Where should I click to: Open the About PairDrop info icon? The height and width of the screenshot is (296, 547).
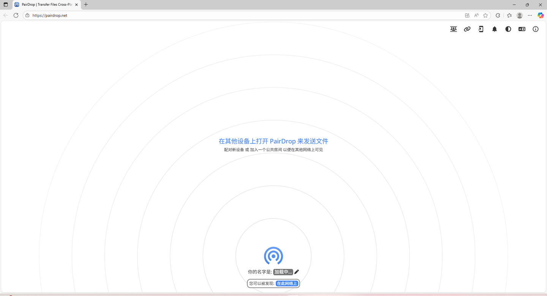[x=536, y=29]
